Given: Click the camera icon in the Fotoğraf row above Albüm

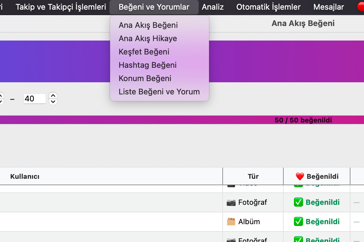Looking at the screenshot, I should [231, 202].
